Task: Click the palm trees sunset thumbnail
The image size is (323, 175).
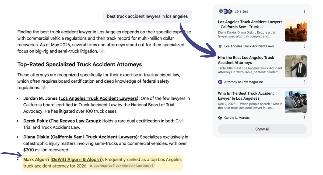Action: (x=296, y=31)
